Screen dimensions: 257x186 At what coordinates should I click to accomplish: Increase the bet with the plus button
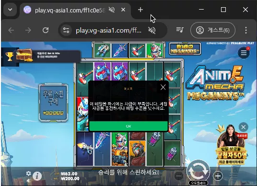point(218,176)
